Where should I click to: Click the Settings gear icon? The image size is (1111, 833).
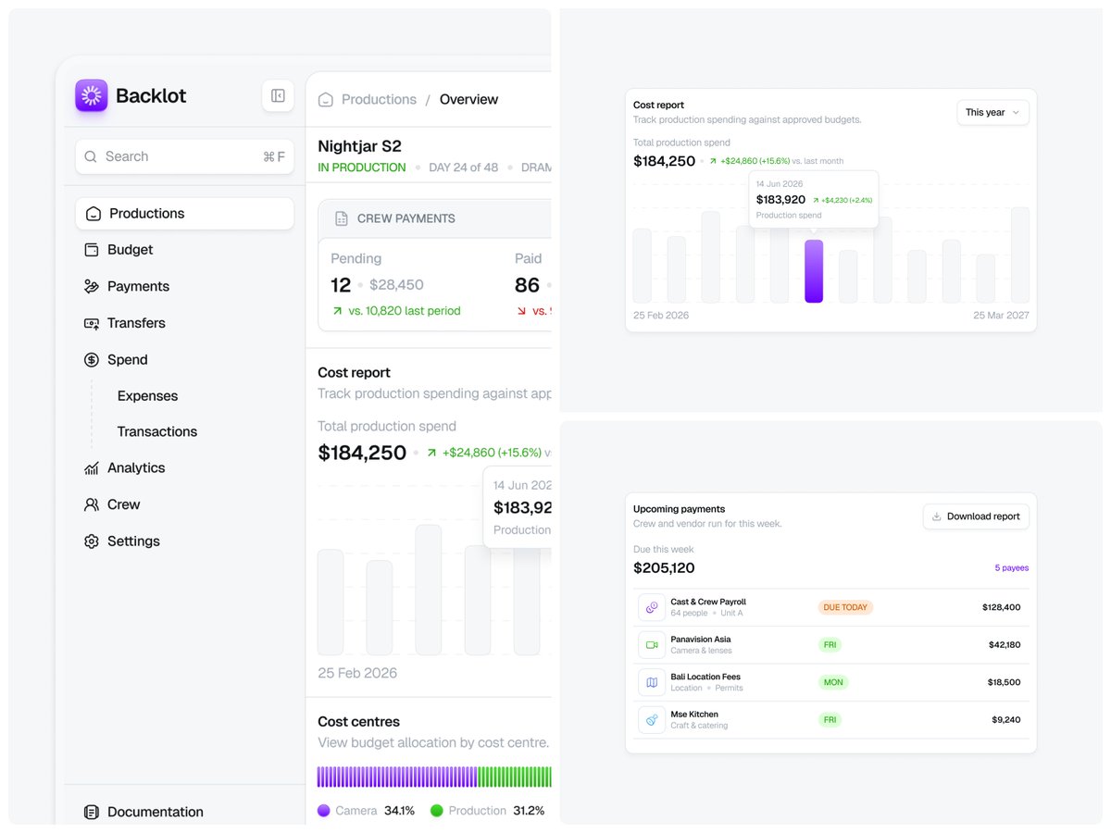click(92, 541)
